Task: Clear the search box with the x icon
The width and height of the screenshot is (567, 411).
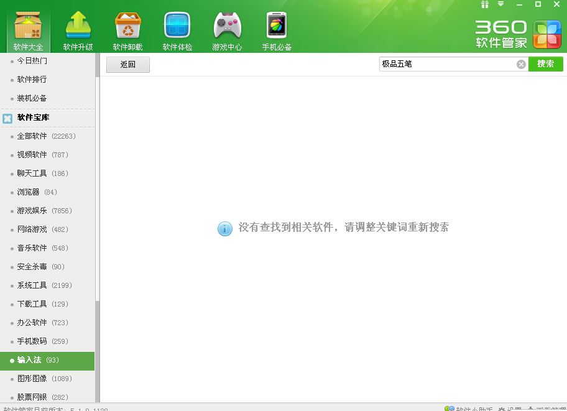Action: click(521, 64)
